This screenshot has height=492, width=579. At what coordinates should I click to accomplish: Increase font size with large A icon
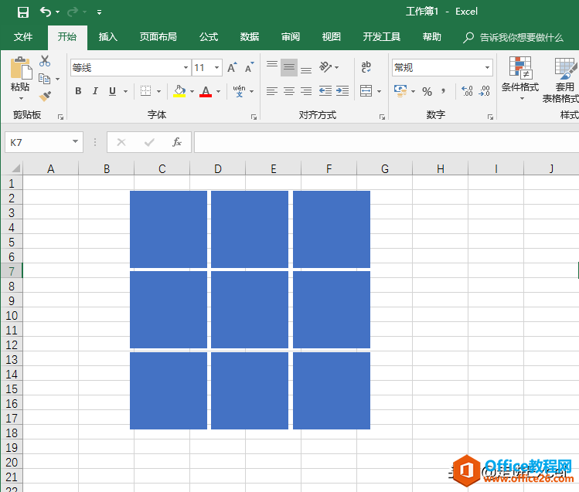click(232, 67)
